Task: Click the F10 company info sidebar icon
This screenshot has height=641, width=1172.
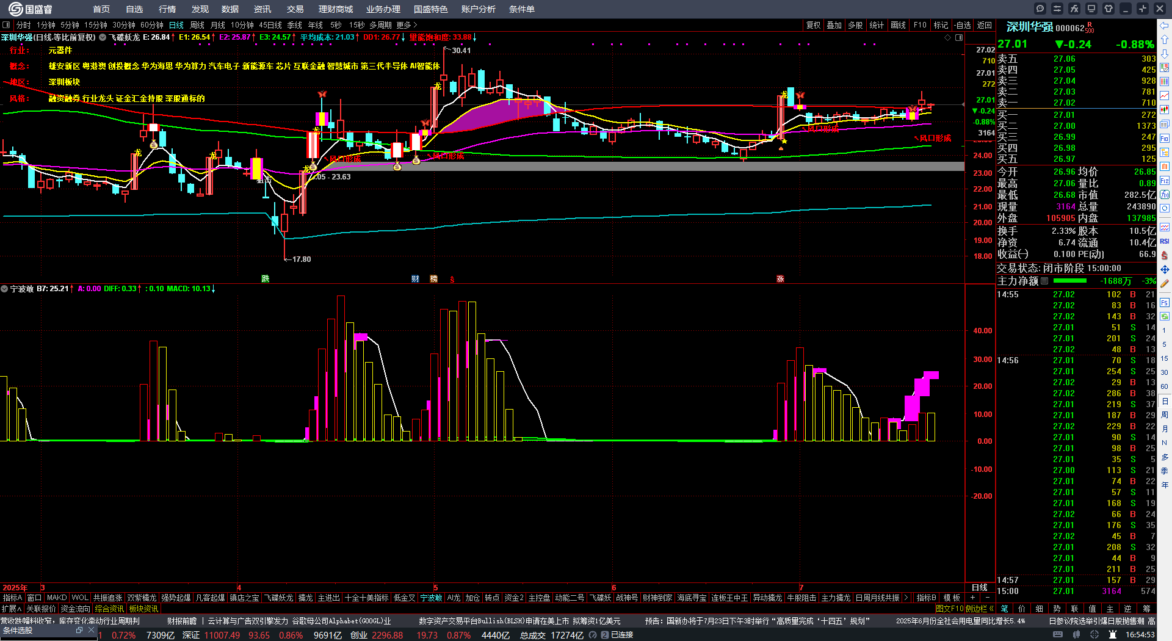Action: point(1165,139)
